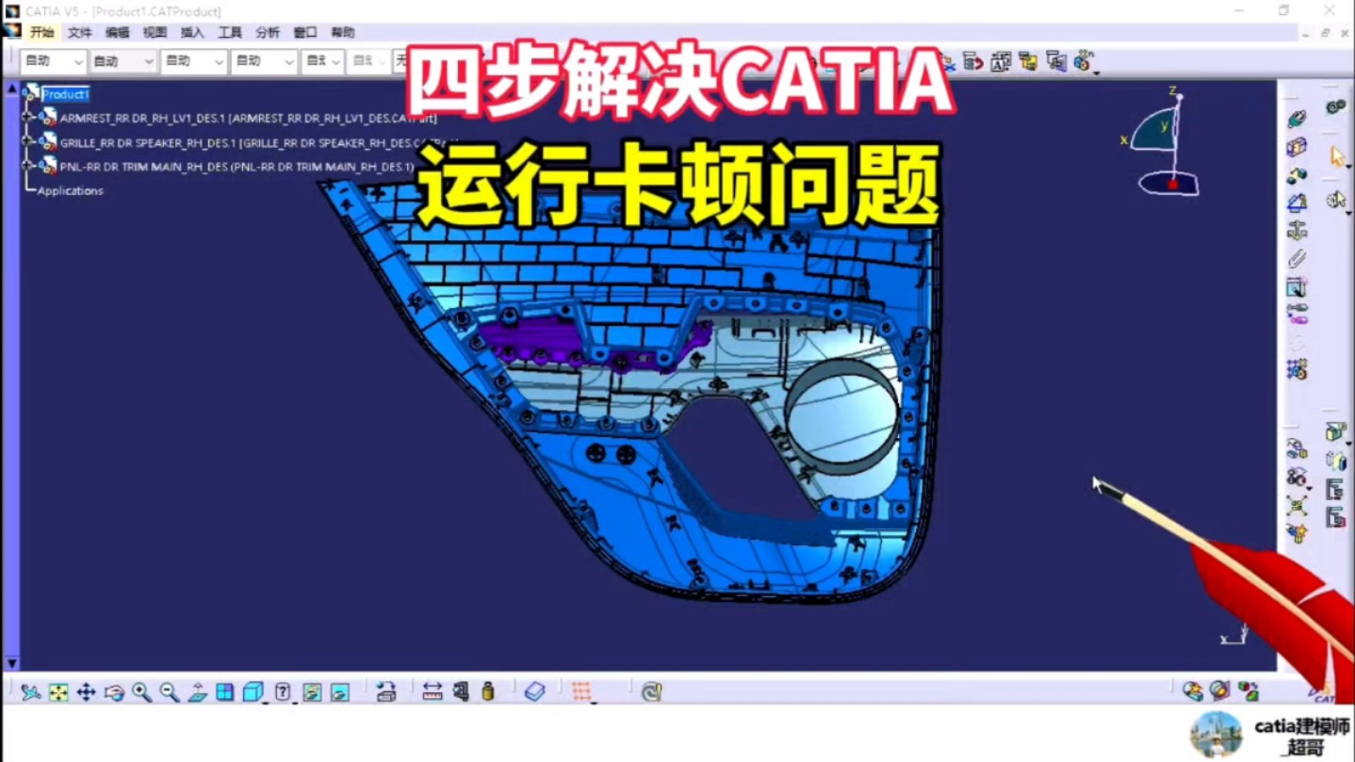Open the 开始 (Start) menu
The image size is (1355, 762).
coord(41,32)
